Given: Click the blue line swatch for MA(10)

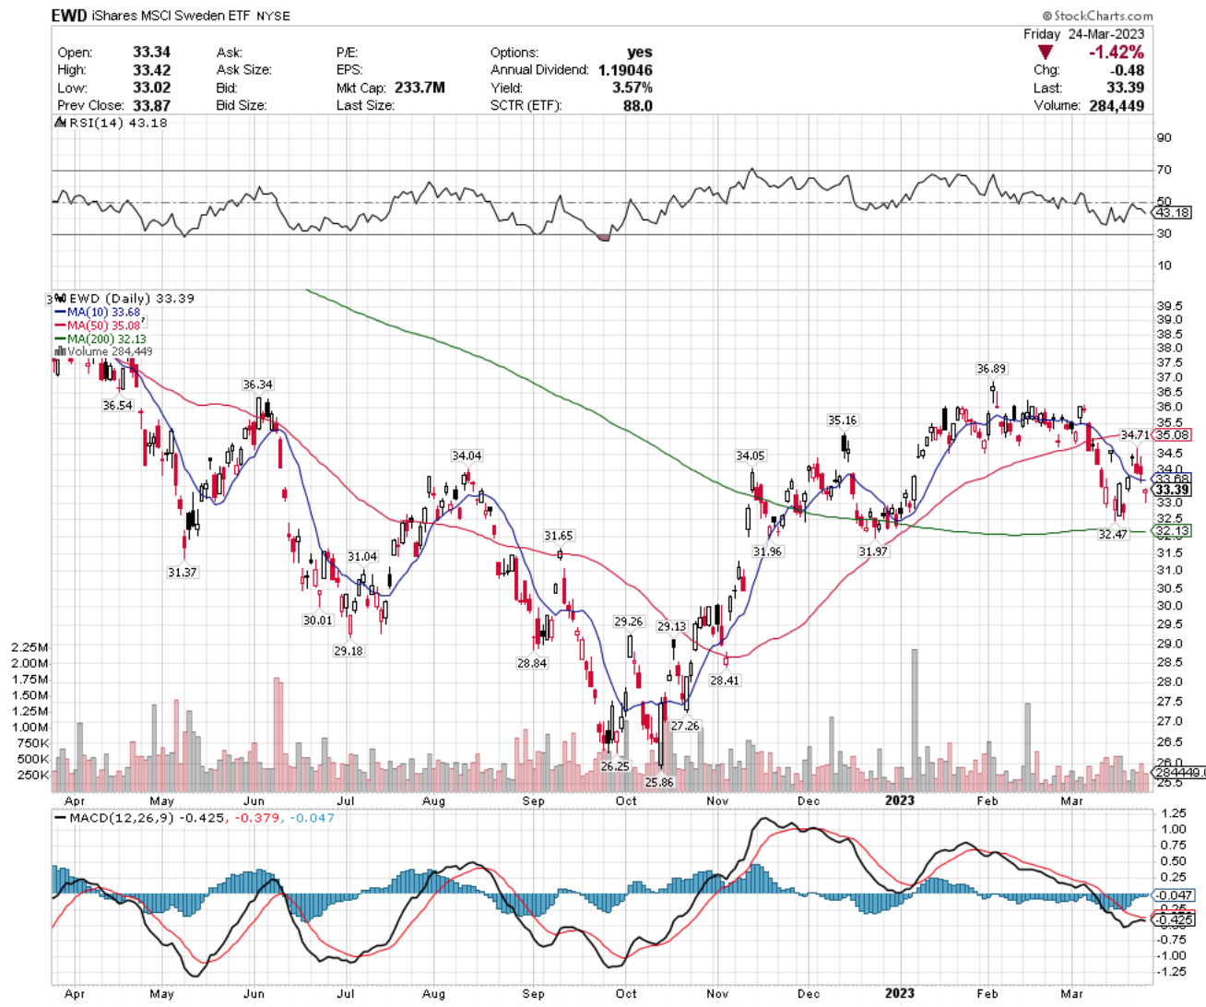Looking at the screenshot, I should 61,313.
